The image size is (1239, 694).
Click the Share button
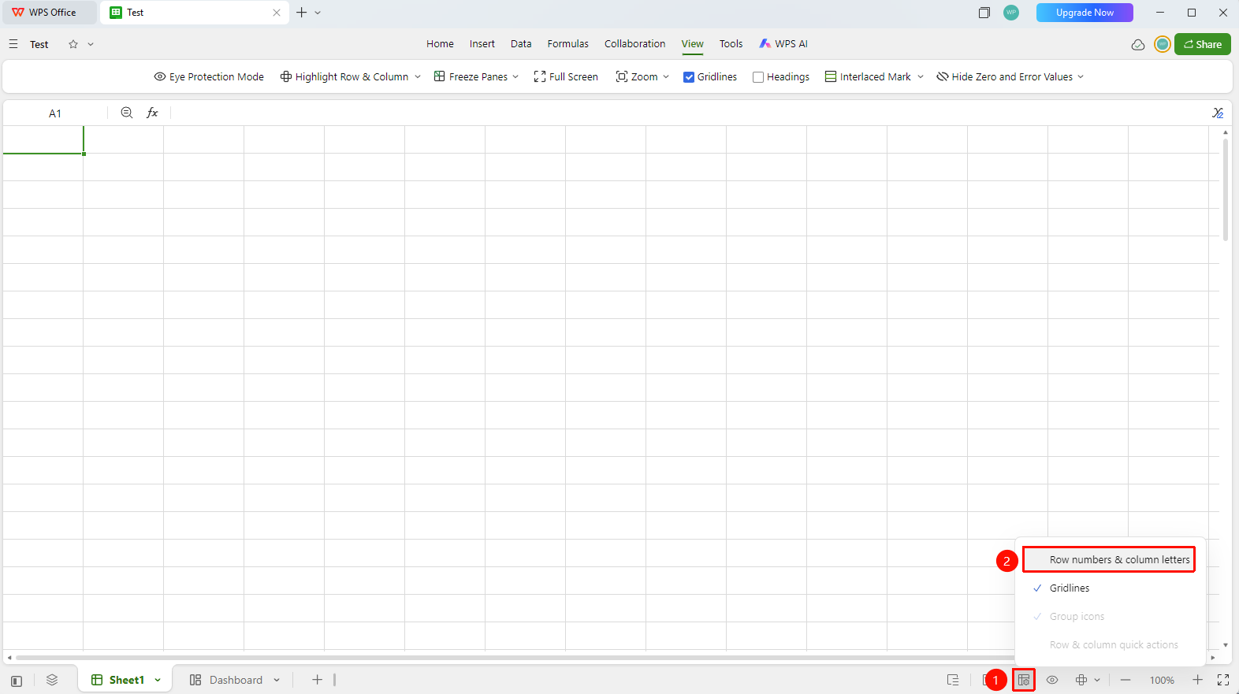click(1203, 44)
